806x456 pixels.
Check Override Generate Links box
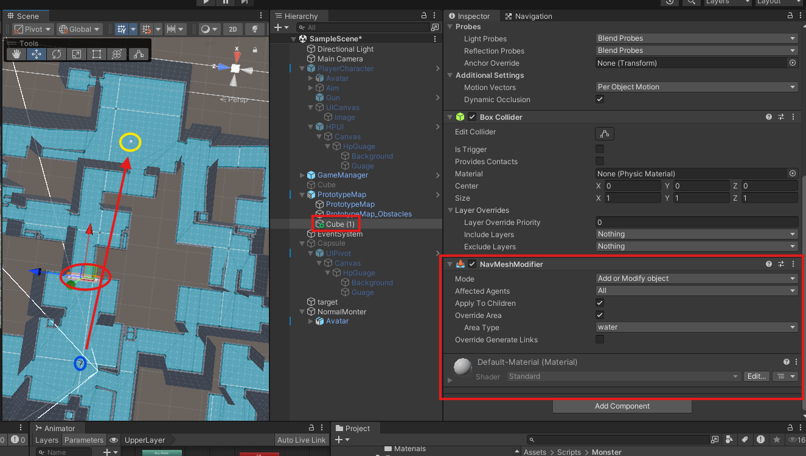[x=600, y=339]
